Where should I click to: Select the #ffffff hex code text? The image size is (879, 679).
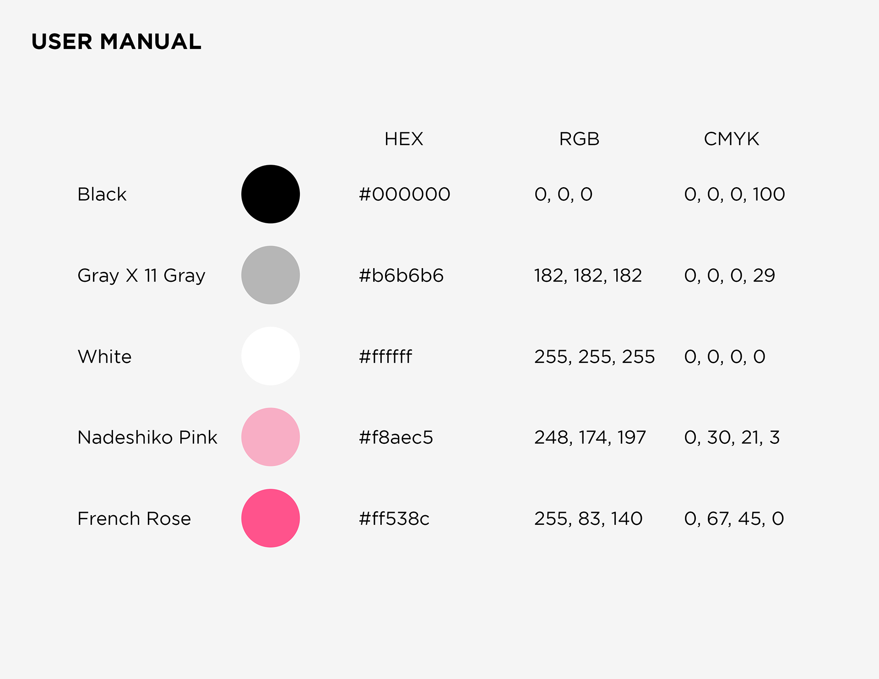[385, 356]
